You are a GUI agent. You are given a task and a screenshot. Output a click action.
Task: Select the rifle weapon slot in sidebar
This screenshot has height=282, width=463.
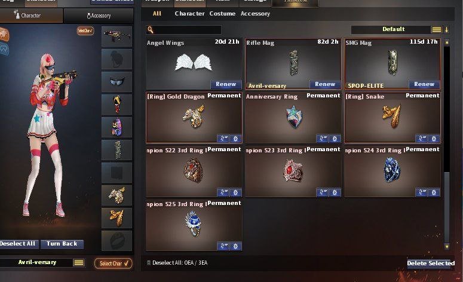[x=116, y=36]
